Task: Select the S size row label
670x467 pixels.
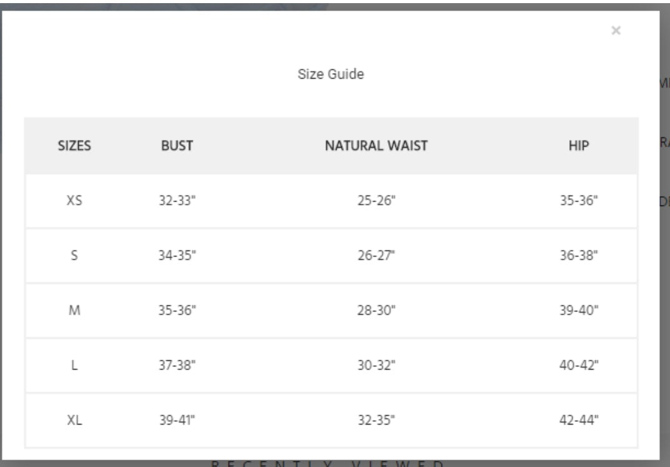Action: [74, 255]
